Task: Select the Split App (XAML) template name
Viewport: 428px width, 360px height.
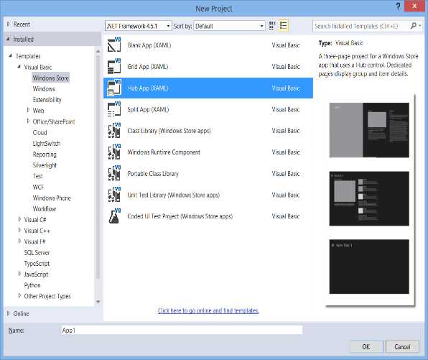Action: 148,109
